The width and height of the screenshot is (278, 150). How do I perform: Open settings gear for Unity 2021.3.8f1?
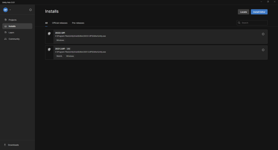click(x=263, y=50)
